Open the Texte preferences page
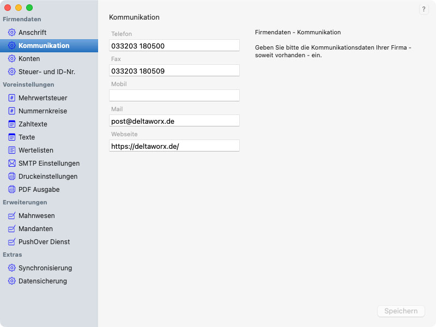 pyautogui.click(x=27, y=137)
